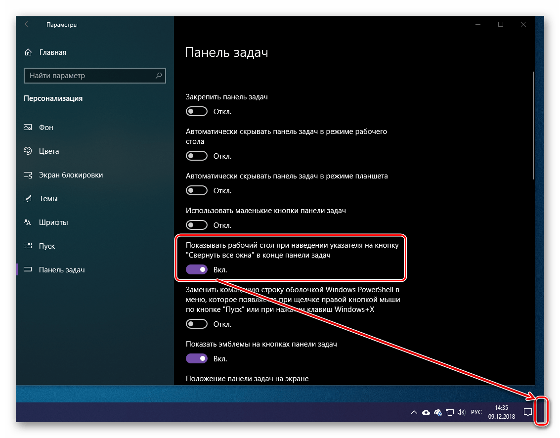Toggle Закрепить панель задач switch
Viewport: 560px width, 438px height.
[196, 111]
